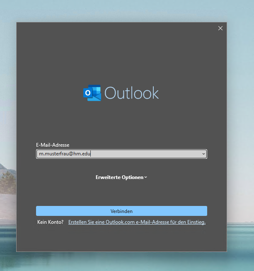Click the 'E-Mail-Adresse' label

53,145
